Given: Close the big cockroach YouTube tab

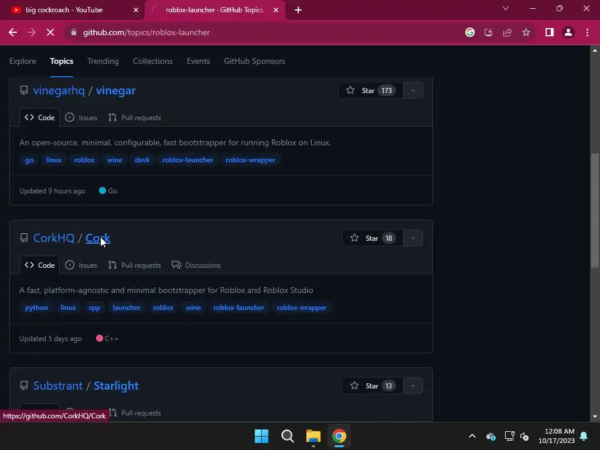Looking at the screenshot, I should pyautogui.click(x=136, y=10).
